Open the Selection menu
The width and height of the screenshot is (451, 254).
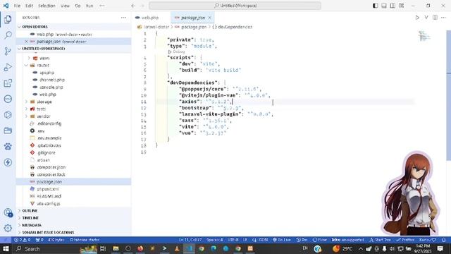pos(47,6)
